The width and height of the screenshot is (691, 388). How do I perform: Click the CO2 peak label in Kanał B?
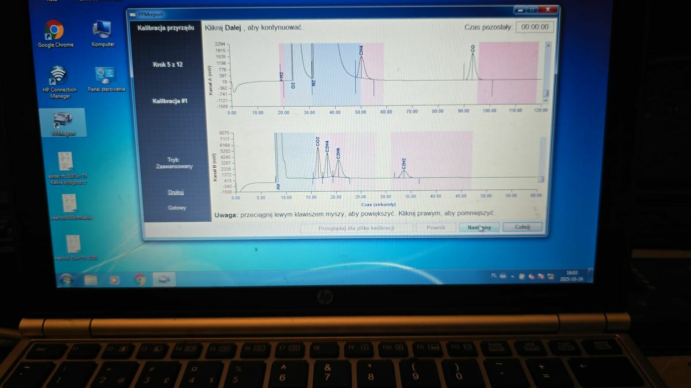coord(318,142)
